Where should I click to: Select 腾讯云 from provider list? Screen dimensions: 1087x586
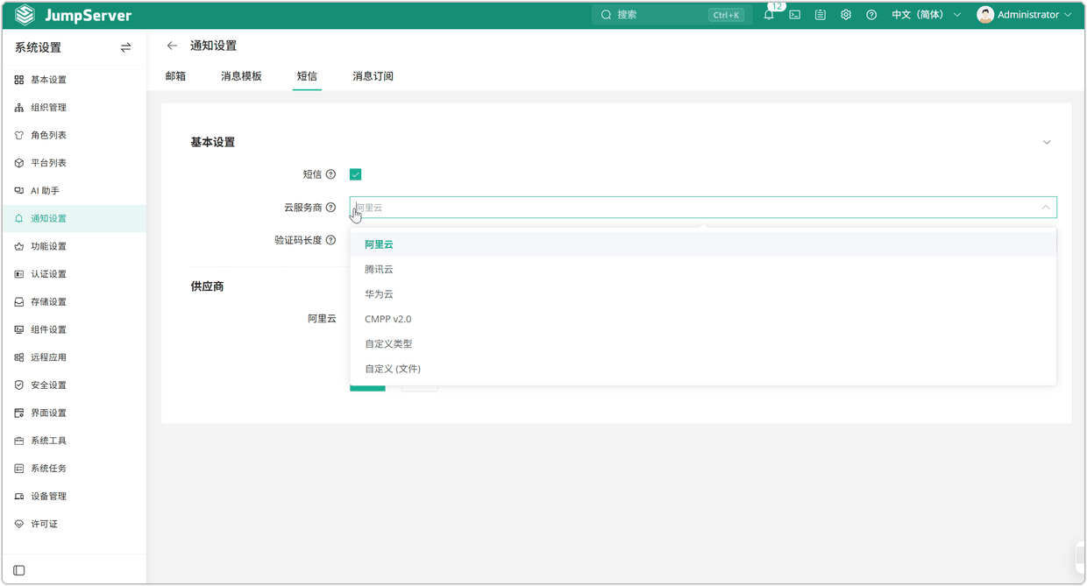[703, 270]
